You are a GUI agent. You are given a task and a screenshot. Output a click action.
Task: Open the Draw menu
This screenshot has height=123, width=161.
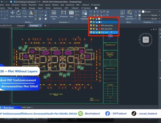pos(7,5)
